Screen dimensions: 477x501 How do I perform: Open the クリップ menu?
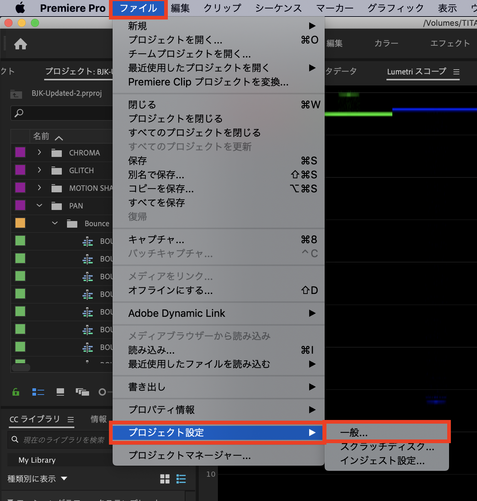pos(222,8)
